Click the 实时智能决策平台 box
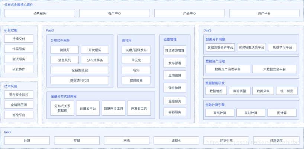This screenshot has width=304, height=149. (251, 47)
